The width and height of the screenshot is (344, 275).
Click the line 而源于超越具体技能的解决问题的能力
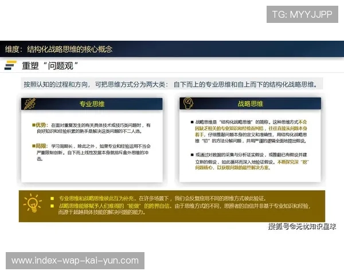click(x=102, y=213)
